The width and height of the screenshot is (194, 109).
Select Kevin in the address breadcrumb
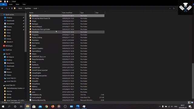[20, 8]
